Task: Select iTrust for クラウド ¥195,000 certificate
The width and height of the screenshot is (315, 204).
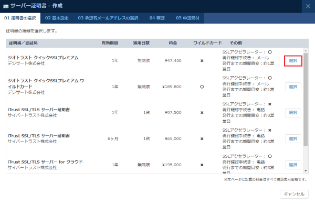Action: [x=293, y=165]
